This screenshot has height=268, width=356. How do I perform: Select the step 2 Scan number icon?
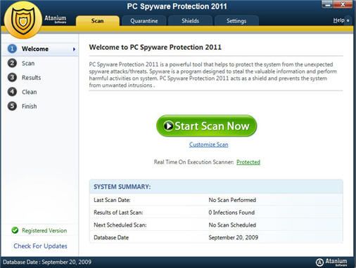(12, 63)
